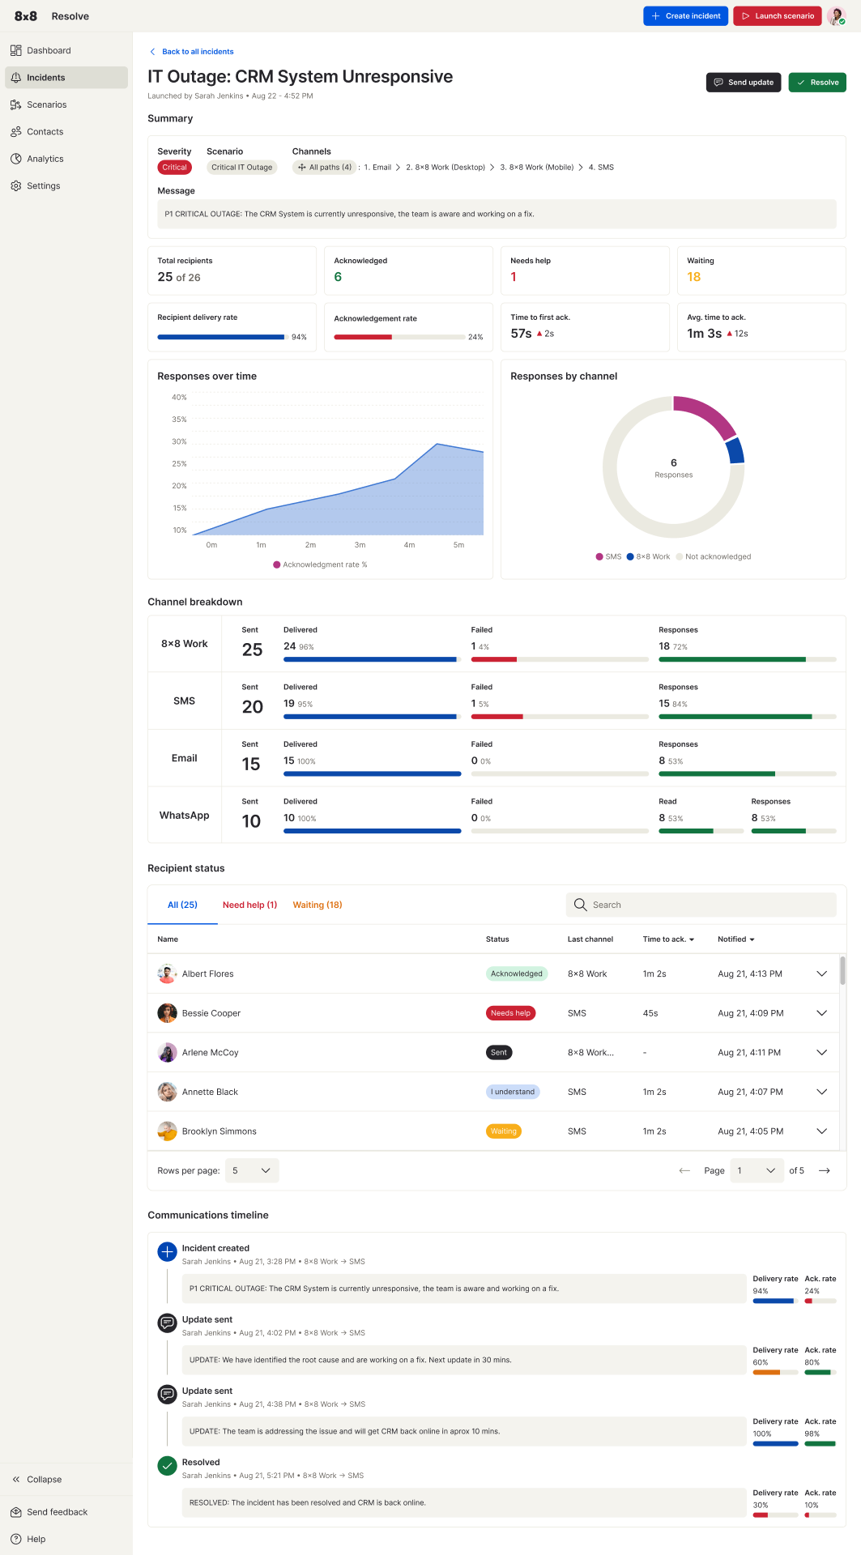The image size is (861, 1555).
Task: Expand Bessie Cooper row details
Action: tap(822, 1013)
